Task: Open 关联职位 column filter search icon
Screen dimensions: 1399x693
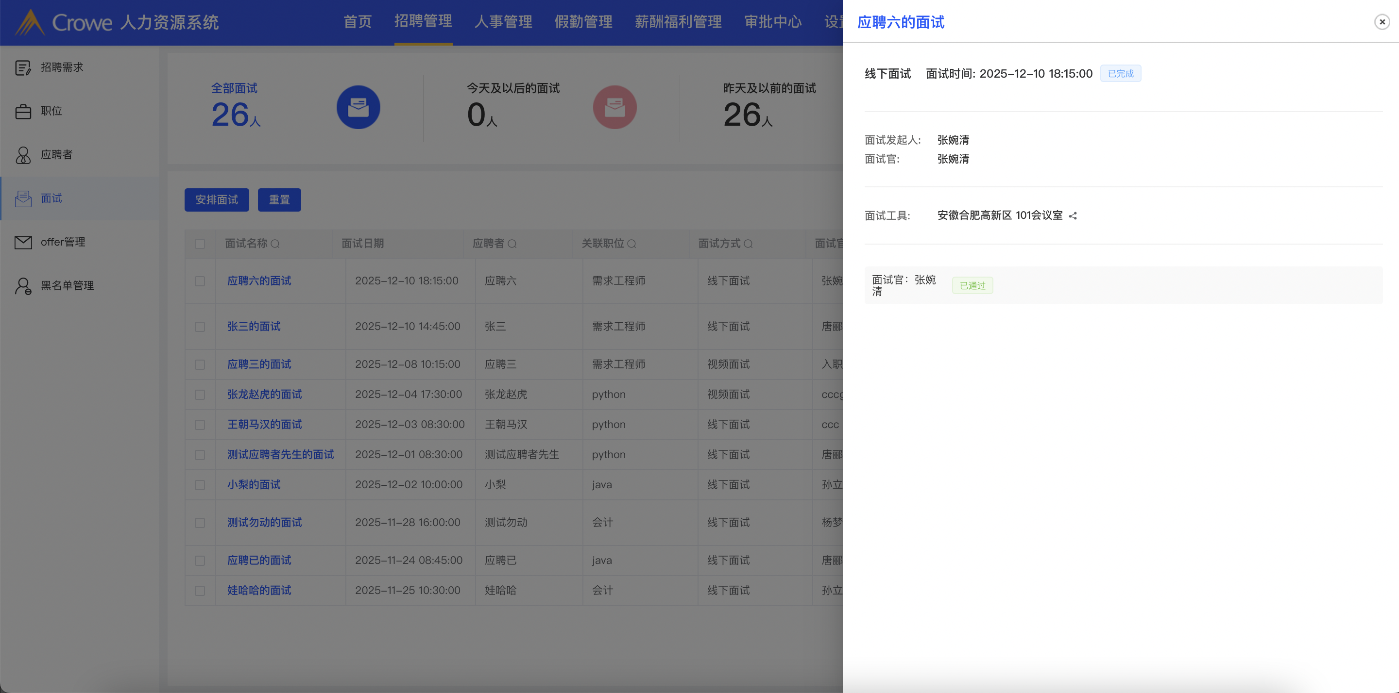Action: click(631, 244)
